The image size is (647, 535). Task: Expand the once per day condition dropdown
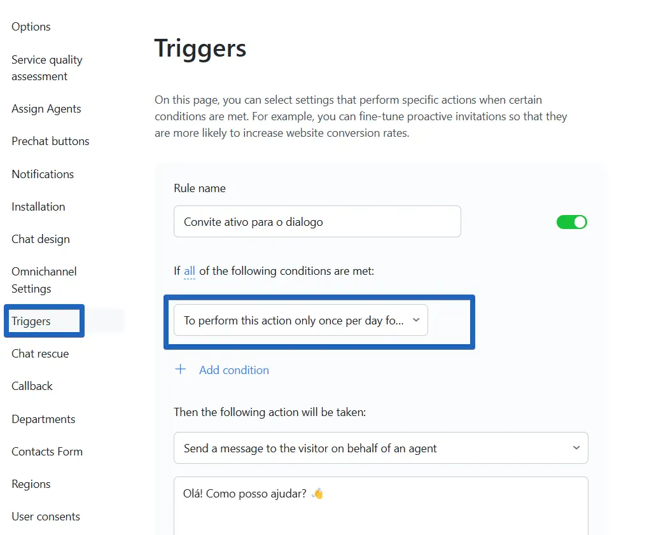pyautogui.click(x=301, y=320)
